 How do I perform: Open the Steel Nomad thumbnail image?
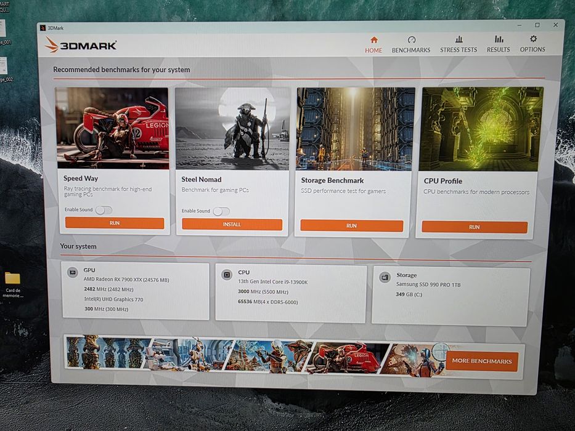232,129
